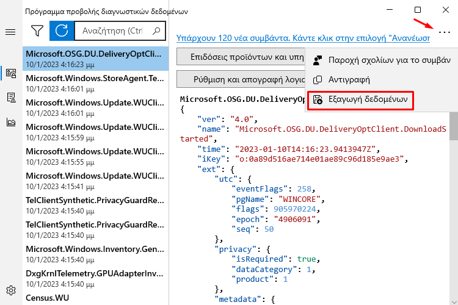The image size is (458, 305).
Task: Click the isRequired true value
Action: click(307, 259)
